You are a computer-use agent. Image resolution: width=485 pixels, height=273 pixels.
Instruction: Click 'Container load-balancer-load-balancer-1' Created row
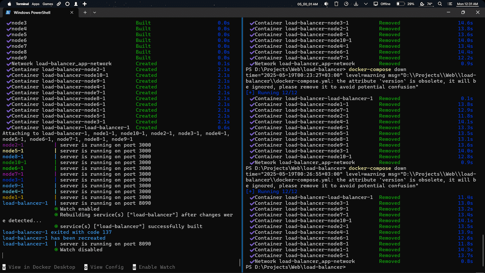(118, 127)
